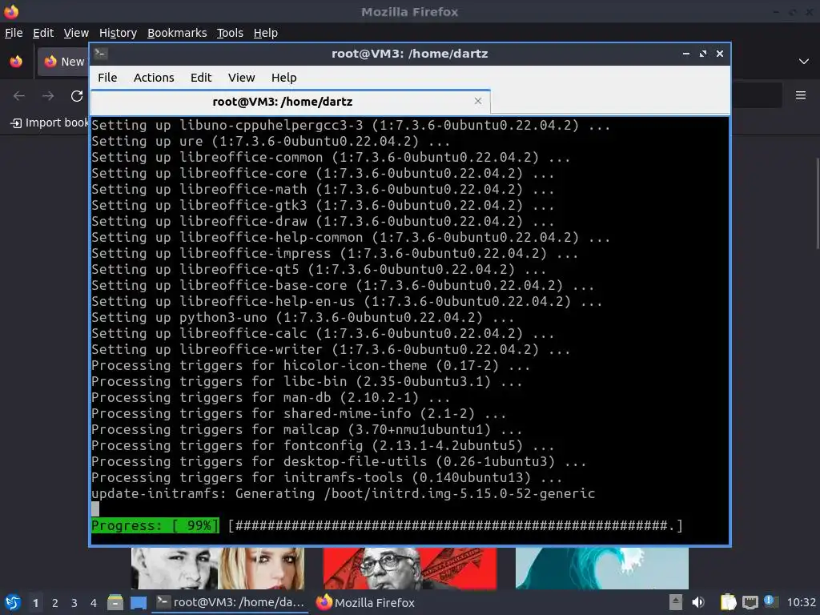Click the line "Setting up ure"

pos(271,141)
